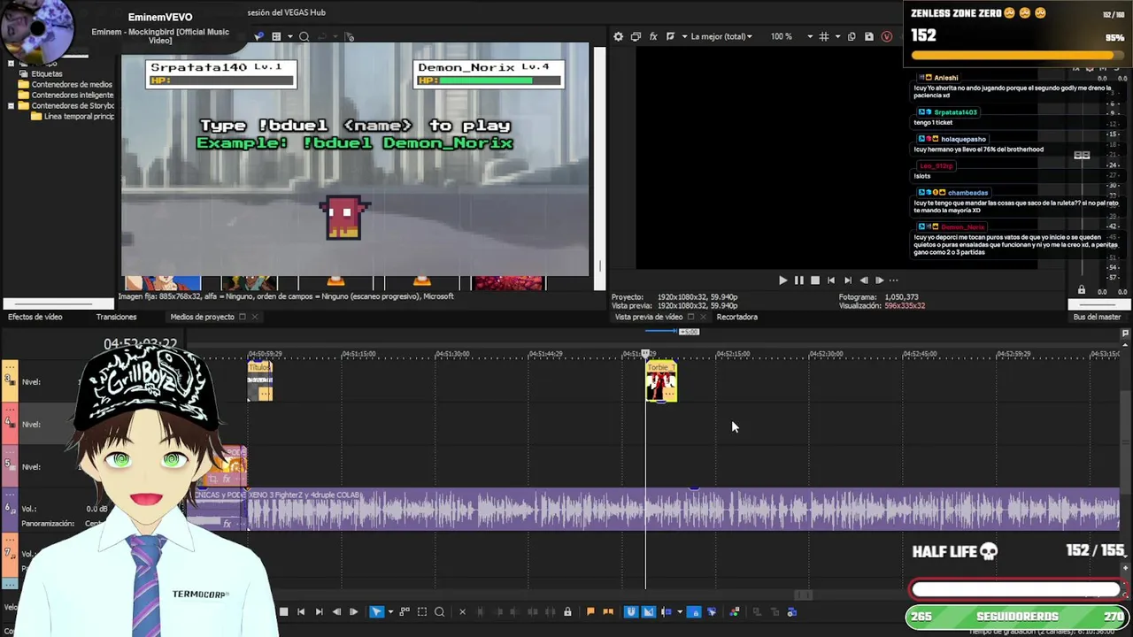The width and height of the screenshot is (1133, 637).
Task: Insert region with double orange flag icon
Action: 607,611
